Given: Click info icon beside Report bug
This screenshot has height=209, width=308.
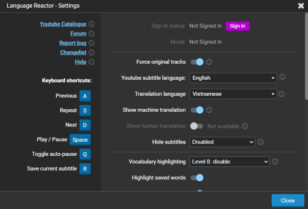Looking at the screenshot, I should 91,43.
